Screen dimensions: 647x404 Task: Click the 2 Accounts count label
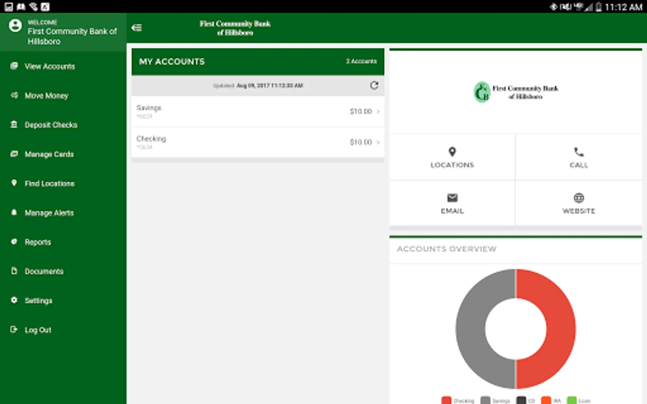361,61
